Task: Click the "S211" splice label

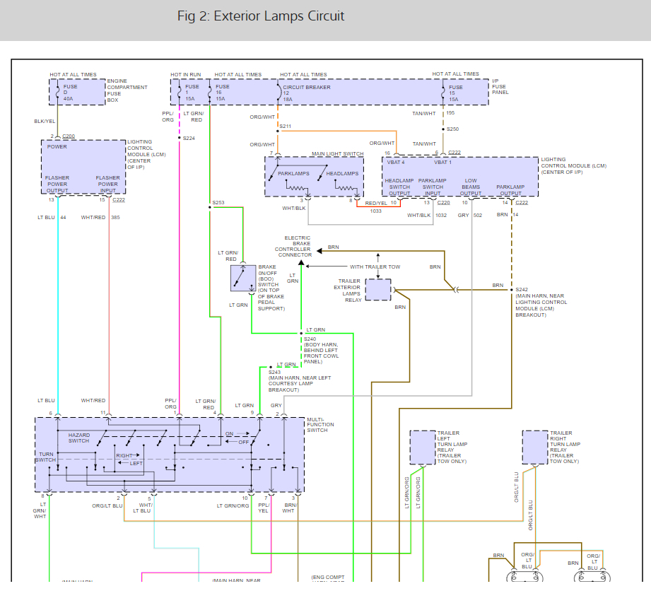Action: coord(286,127)
